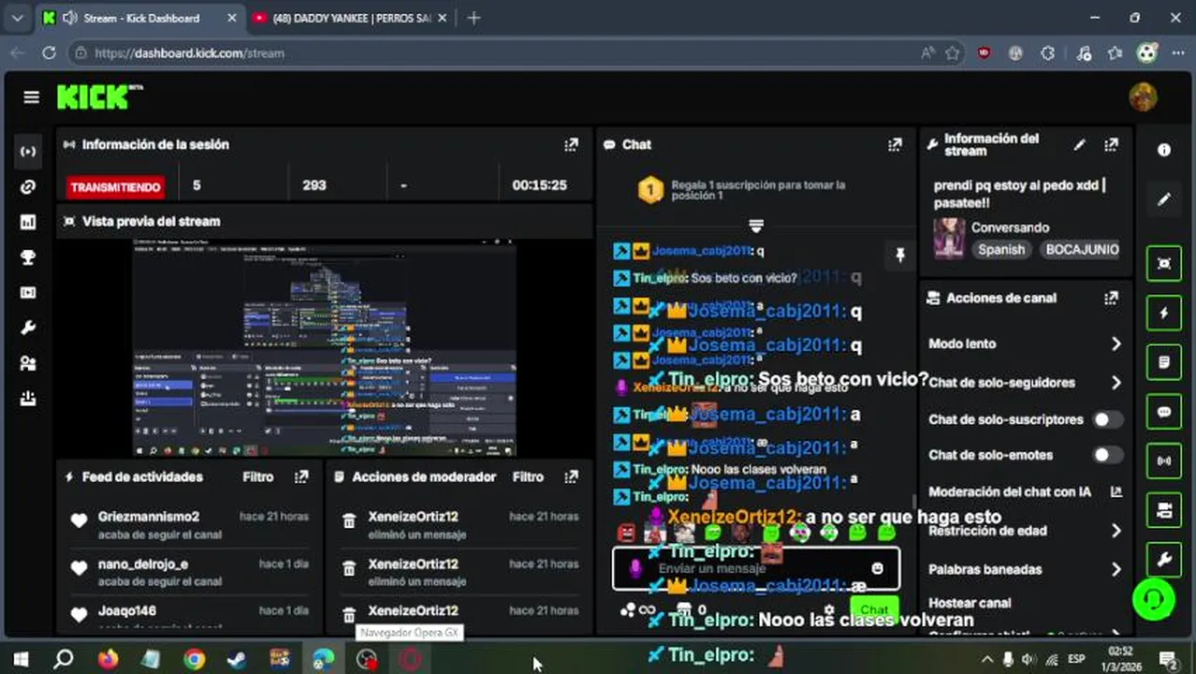This screenshot has width=1196, height=674.
Task: Toggle the broadcast signal widget green icon
Action: click(x=1164, y=462)
